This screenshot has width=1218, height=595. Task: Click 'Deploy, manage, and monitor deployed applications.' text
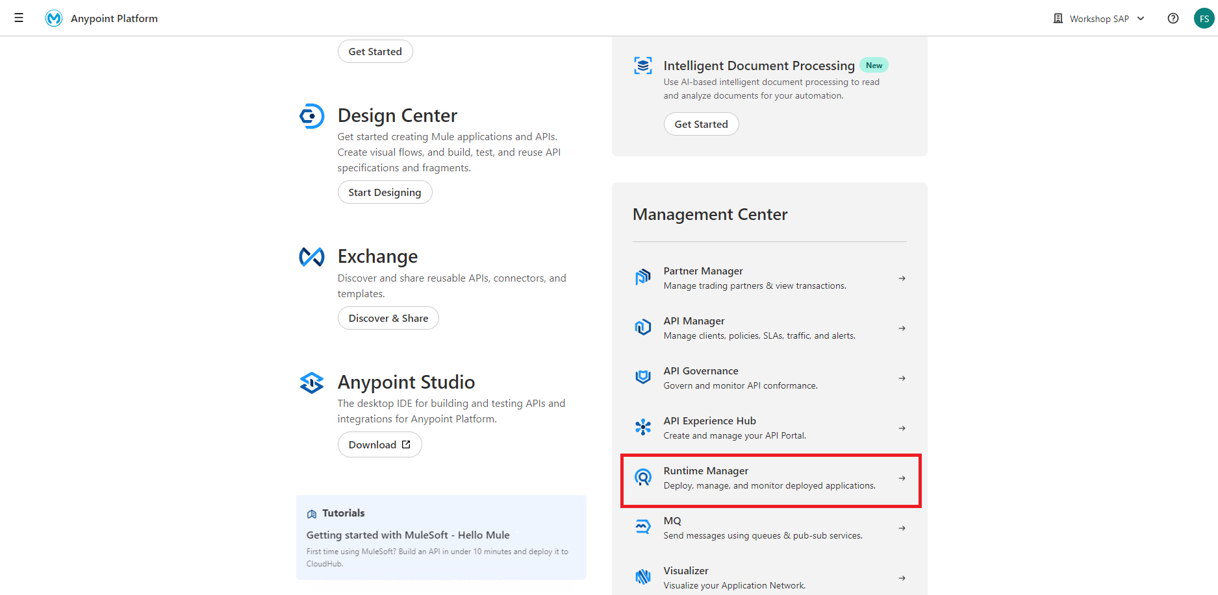[x=769, y=485]
